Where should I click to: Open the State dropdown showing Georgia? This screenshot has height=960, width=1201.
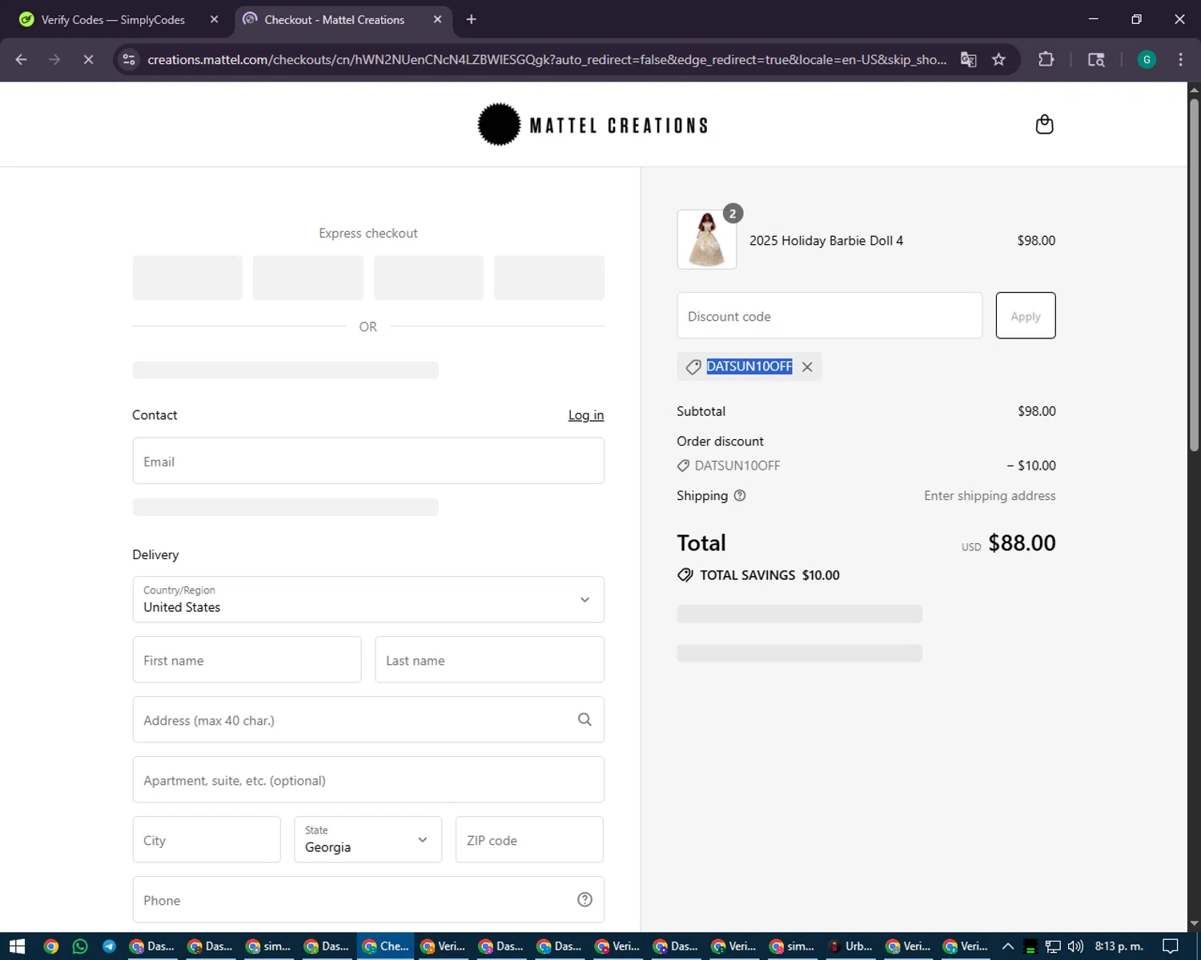click(368, 839)
